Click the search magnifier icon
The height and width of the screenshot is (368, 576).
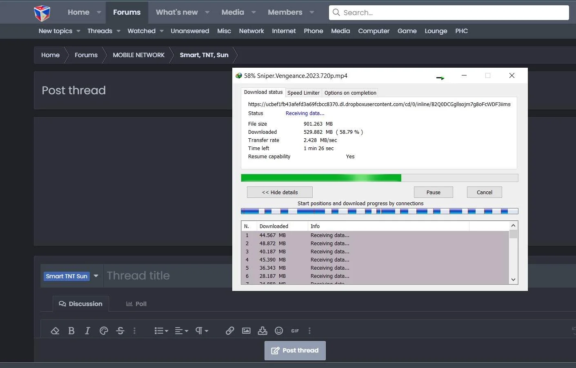[x=336, y=12]
